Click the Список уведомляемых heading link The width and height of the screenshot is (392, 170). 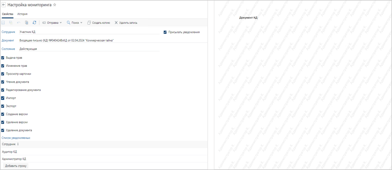pyautogui.click(x=16, y=138)
